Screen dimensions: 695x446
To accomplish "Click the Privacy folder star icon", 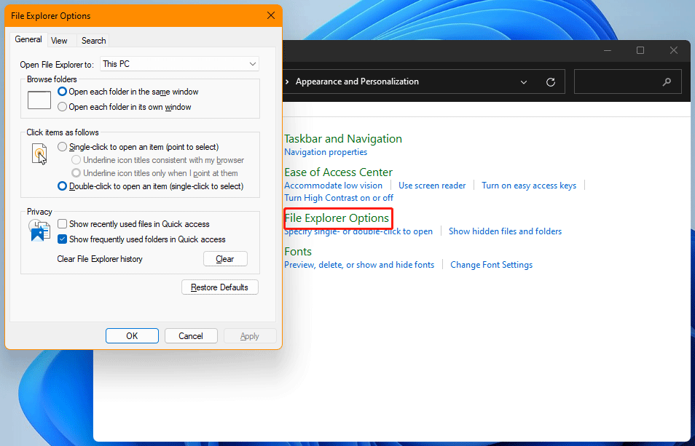I will 39,231.
